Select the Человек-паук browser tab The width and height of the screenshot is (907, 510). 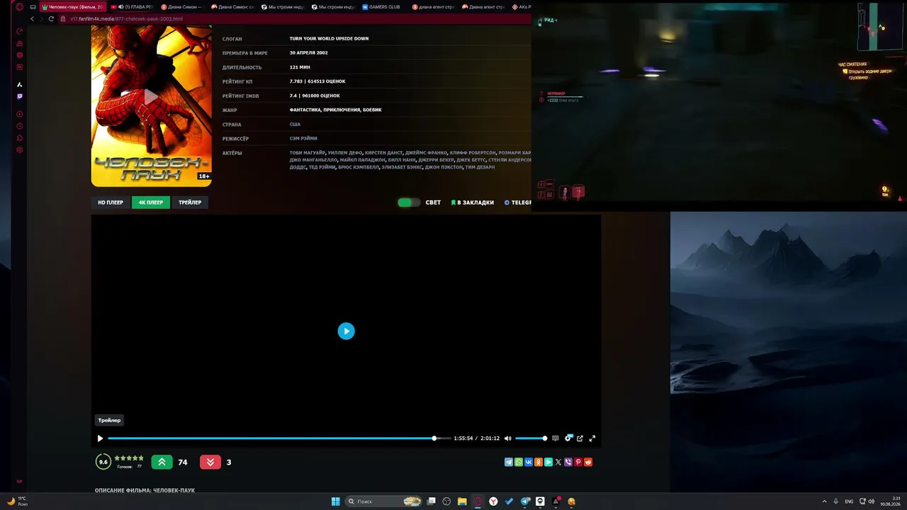(72, 7)
